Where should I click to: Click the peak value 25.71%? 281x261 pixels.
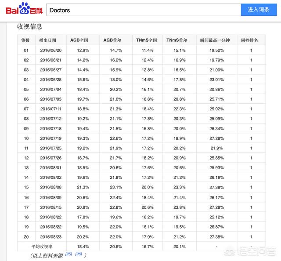[x=216, y=99]
